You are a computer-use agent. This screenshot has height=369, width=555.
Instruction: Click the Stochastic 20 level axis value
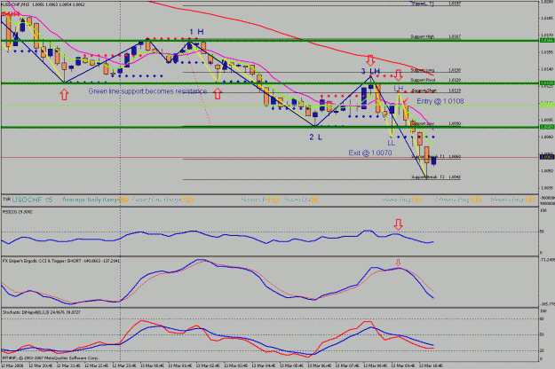pos(542,350)
